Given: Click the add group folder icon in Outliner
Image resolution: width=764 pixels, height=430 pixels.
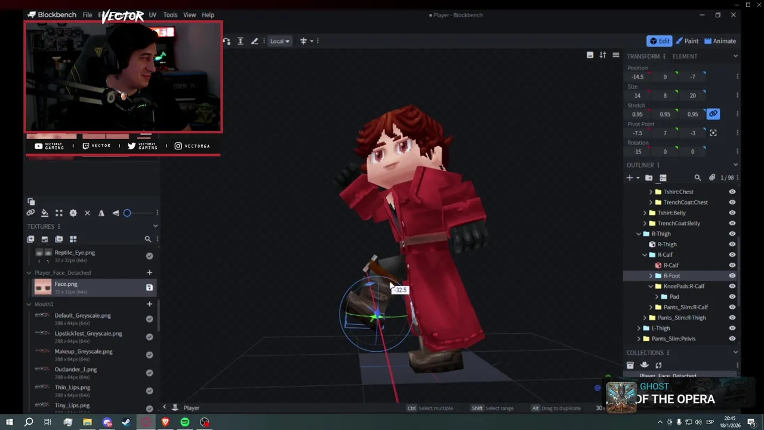Looking at the screenshot, I should (x=649, y=177).
